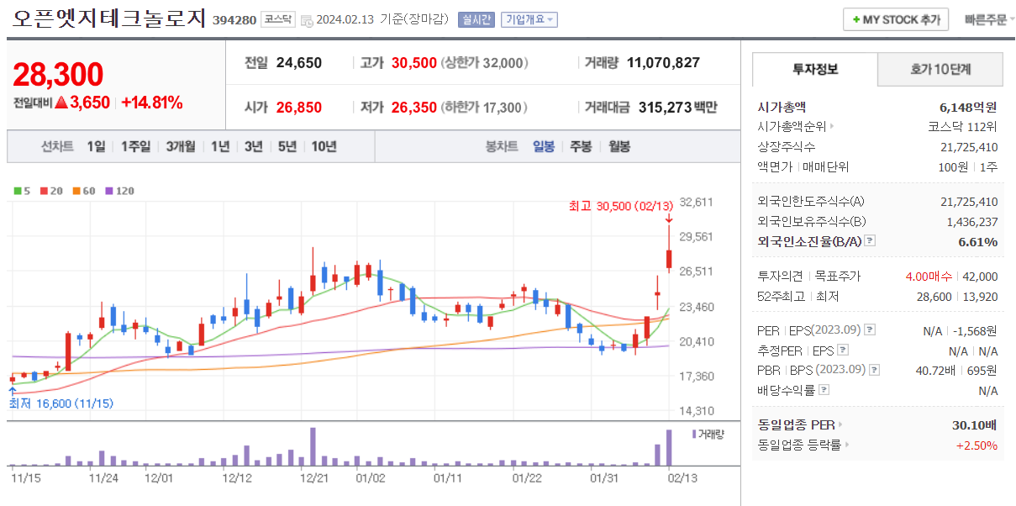1016x506 pixels.
Task: Click foreign holdings value 1,436,237
Action: coord(972,221)
